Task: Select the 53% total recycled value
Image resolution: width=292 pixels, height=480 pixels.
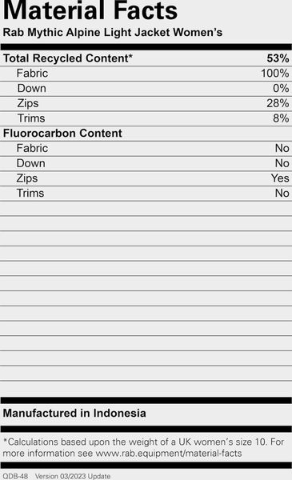Action: click(x=278, y=58)
